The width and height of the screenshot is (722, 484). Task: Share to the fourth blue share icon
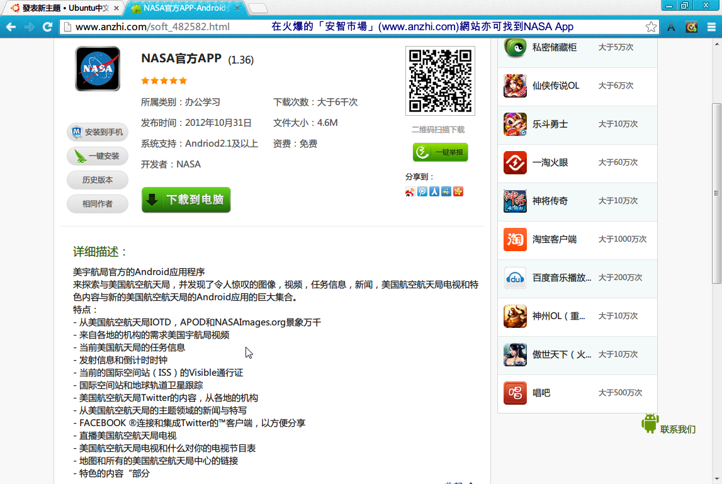446,191
